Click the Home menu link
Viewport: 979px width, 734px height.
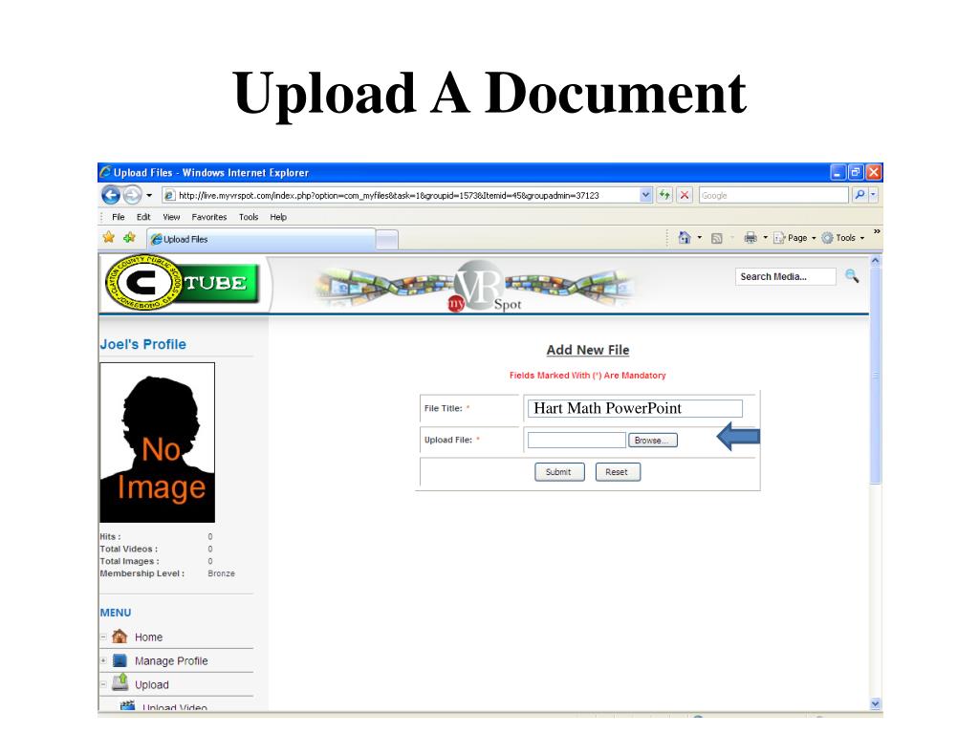(x=148, y=637)
